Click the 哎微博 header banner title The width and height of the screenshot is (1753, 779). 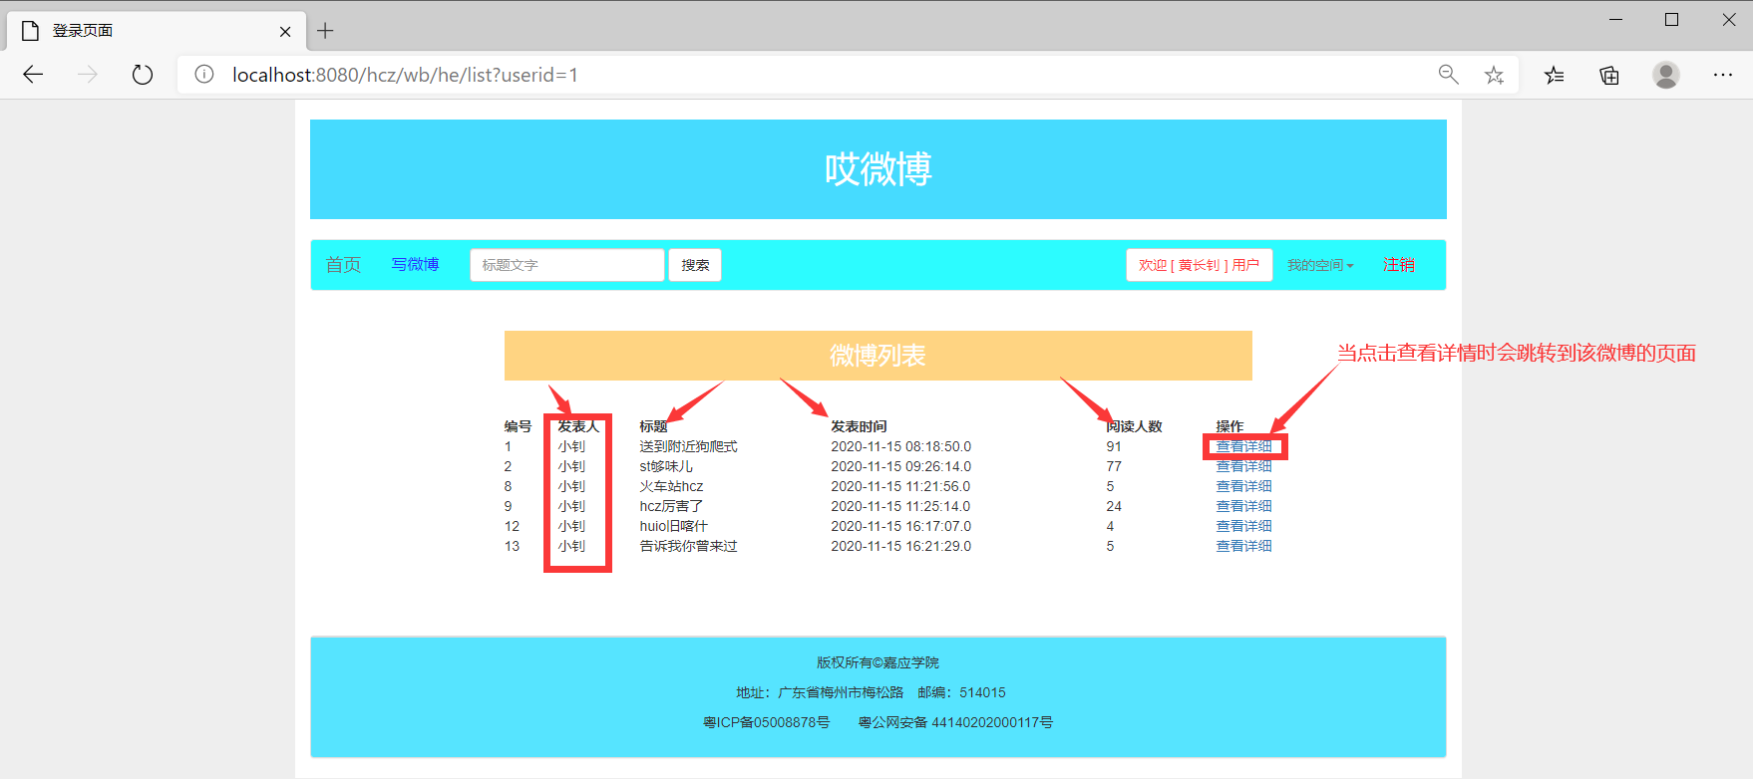[878, 169]
